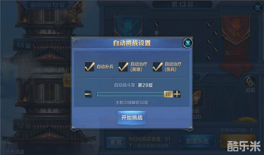The width and height of the screenshot is (264, 155).
Task: Open the 战报 battle report icon
Action: point(250,84)
